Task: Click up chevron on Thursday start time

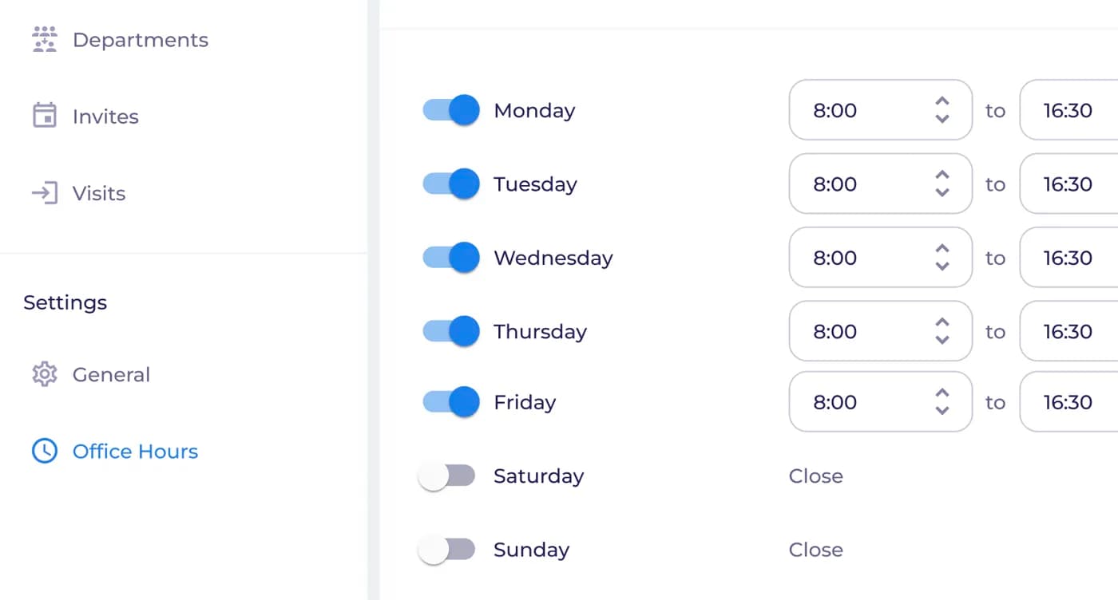Action: click(942, 322)
